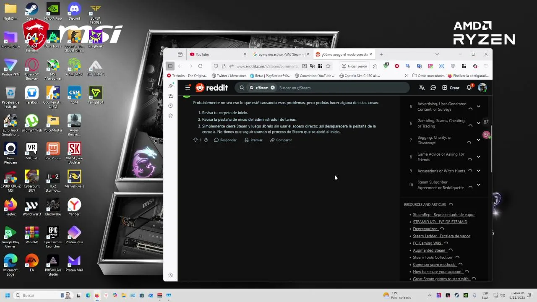The image size is (537, 302).
Task: Select the ¿Cómo apago el modo consola tab
Action: click(x=344, y=54)
